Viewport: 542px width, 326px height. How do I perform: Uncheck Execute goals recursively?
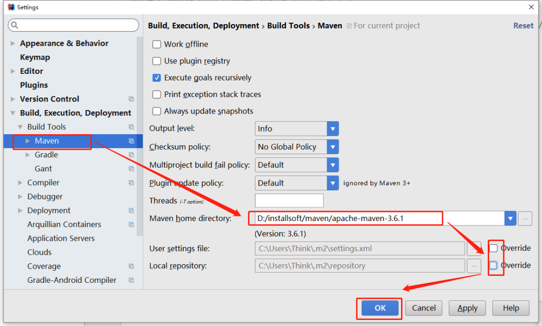[157, 78]
